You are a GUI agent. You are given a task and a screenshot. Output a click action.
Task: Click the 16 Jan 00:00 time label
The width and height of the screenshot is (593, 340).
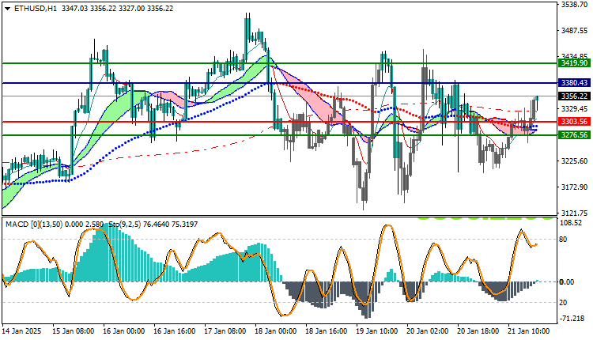[123, 331]
